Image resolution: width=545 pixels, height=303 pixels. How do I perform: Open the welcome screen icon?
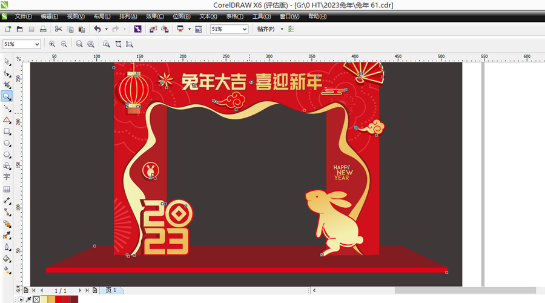coord(199,29)
